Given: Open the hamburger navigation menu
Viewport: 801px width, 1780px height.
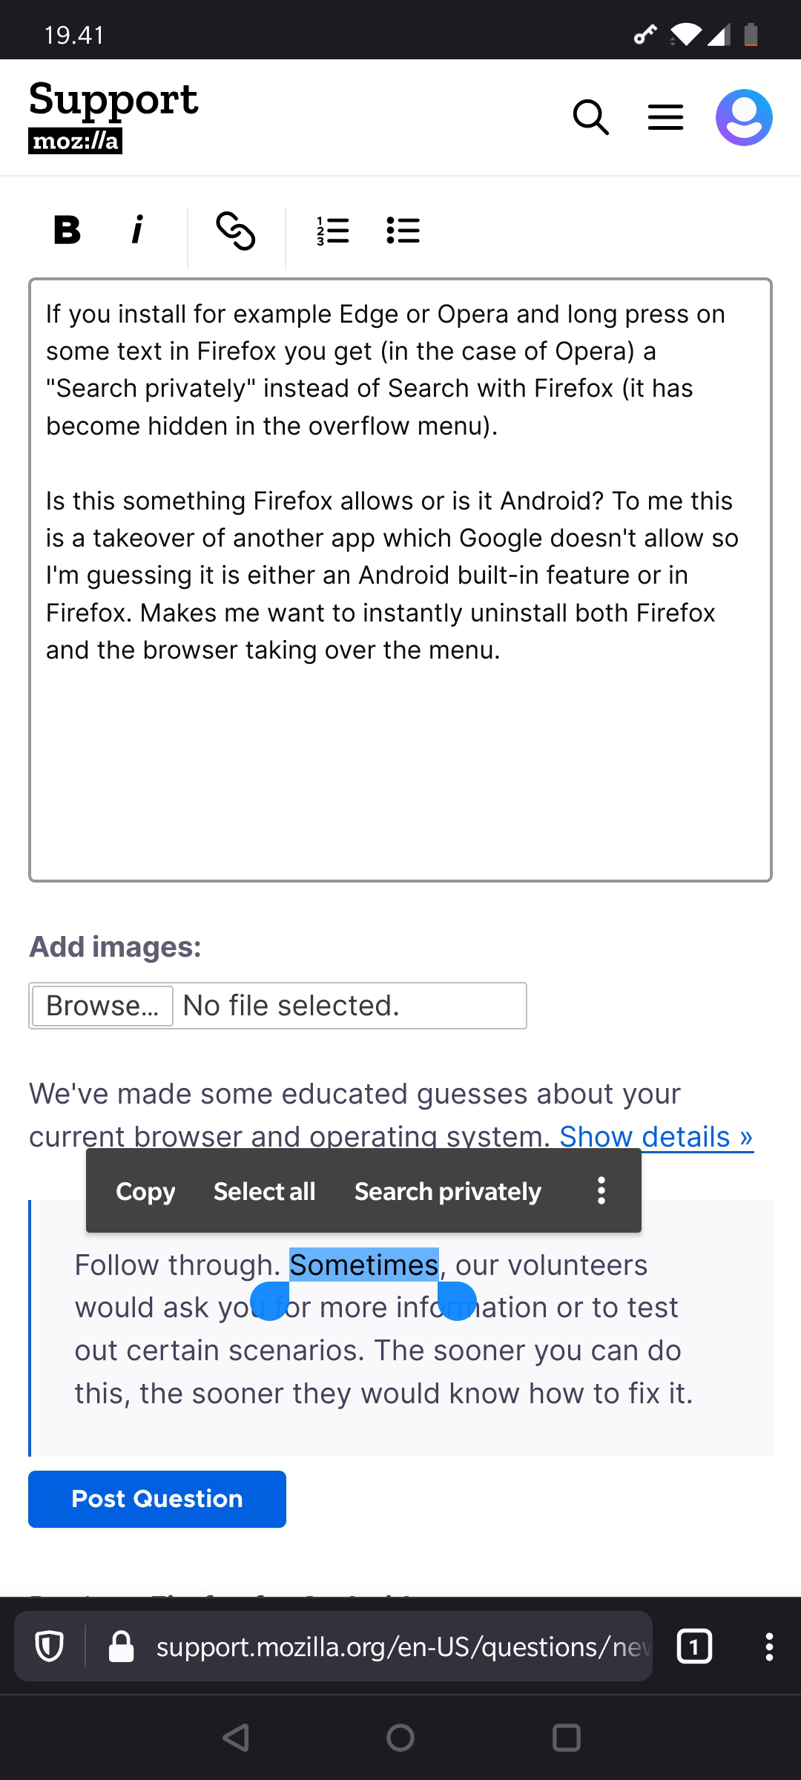Looking at the screenshot, I should 665,118.
